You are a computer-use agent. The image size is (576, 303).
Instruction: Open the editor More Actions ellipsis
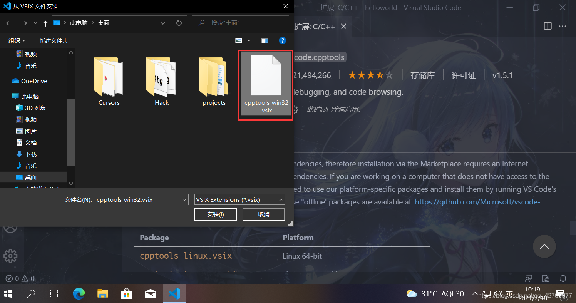coord(563,26)
